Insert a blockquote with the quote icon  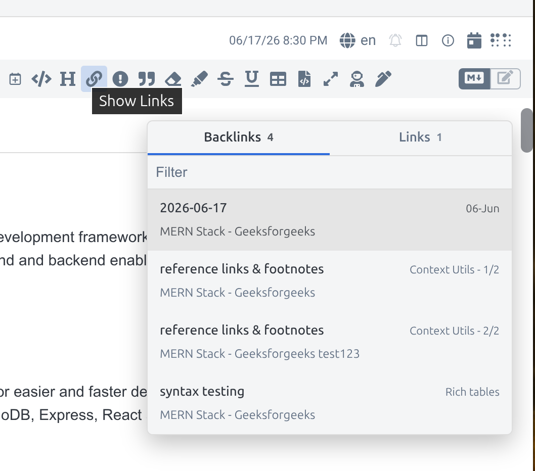[x=147, y=79]
